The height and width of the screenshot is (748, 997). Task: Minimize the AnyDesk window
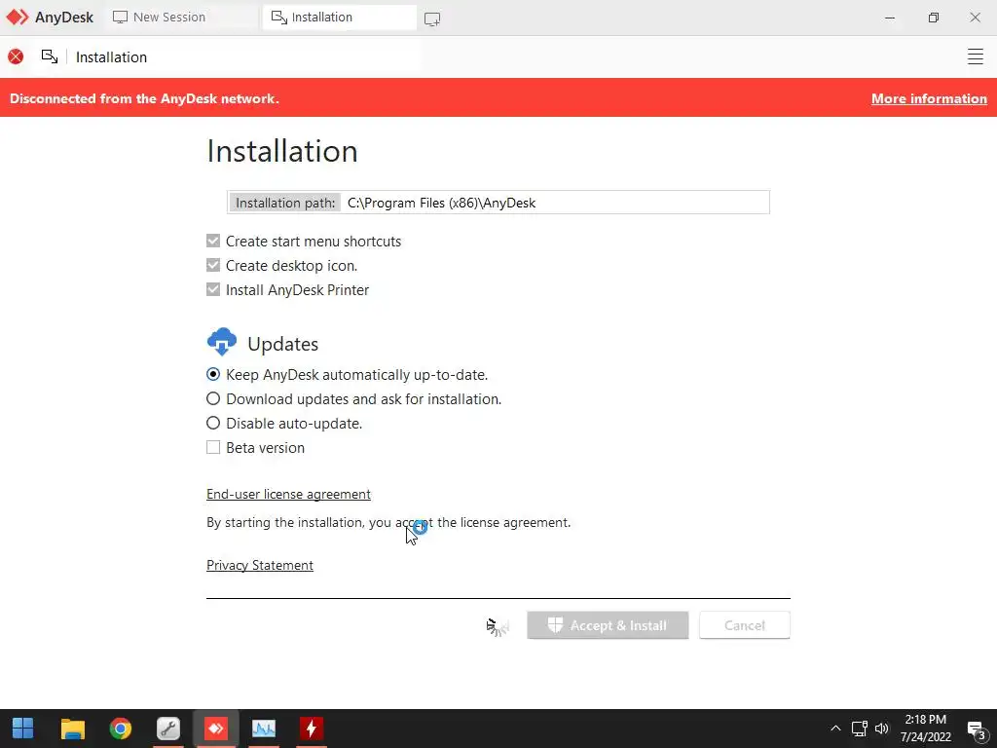(x=890, y=18)
